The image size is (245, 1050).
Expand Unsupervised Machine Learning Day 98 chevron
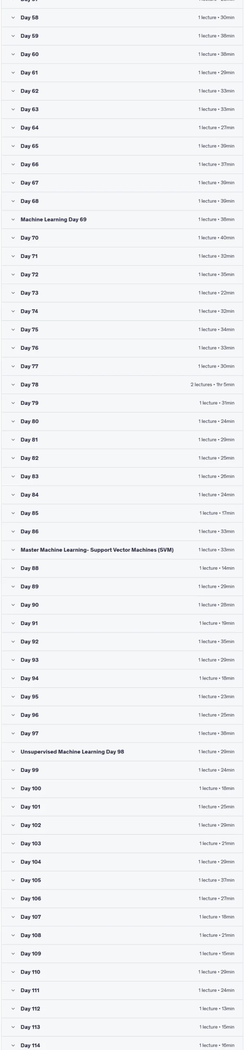coord(13,752)
